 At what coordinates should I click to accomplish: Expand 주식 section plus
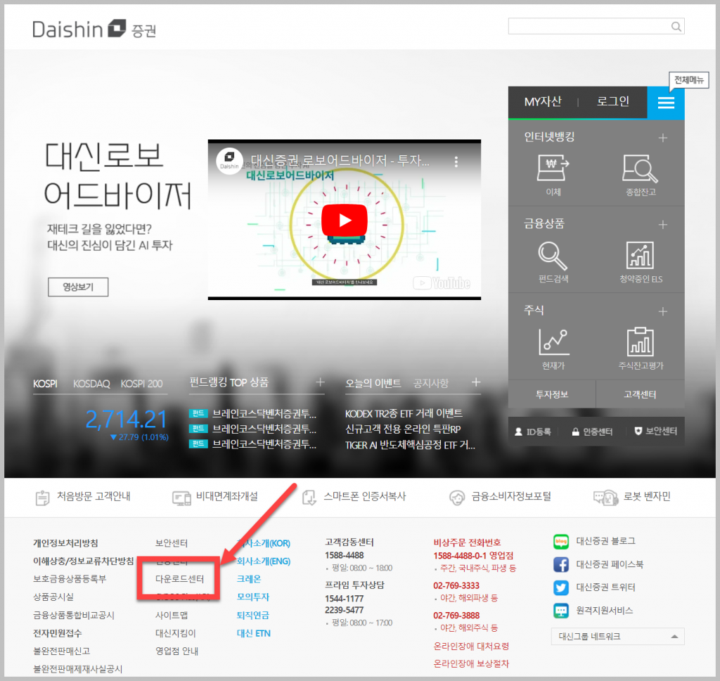[662, 311]
